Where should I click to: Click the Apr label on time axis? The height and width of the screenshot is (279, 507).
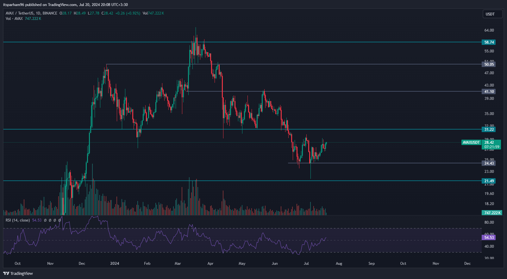[x=210, y=264]
